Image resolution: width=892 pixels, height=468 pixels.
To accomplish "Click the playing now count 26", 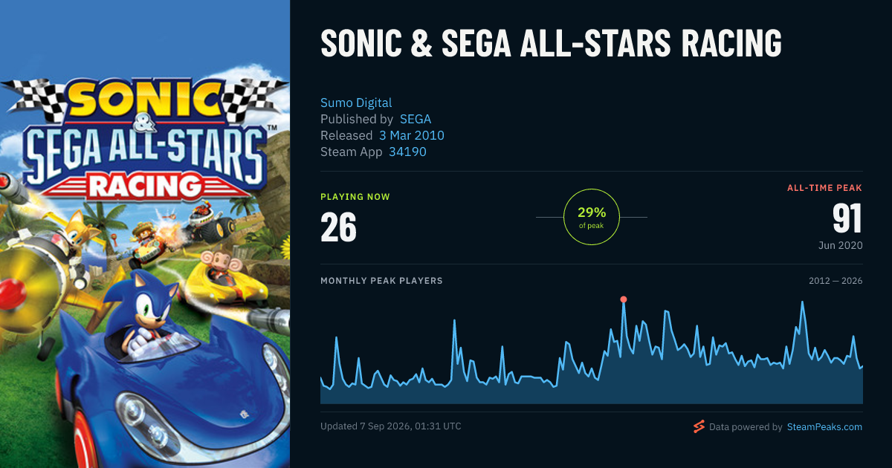I will pyautogui.click(x=338, y=227).
